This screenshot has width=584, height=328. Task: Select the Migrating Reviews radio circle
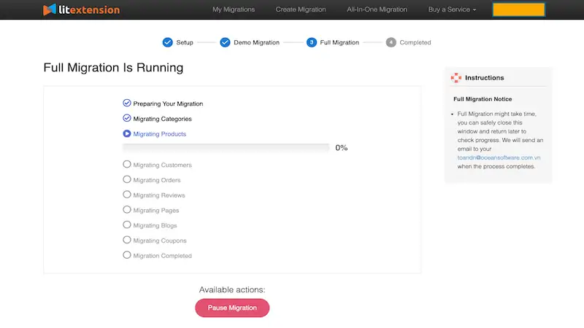pyautogui.click(x=127, y=195)
